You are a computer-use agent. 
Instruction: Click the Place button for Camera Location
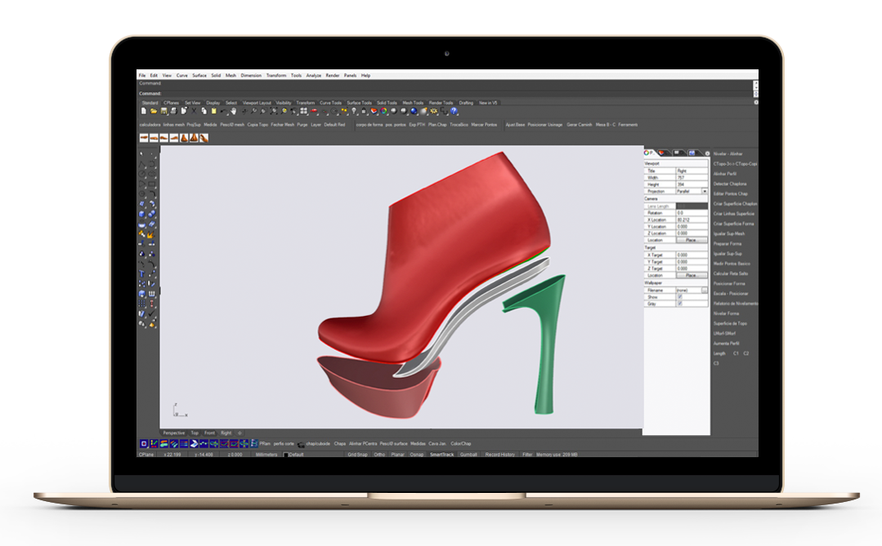pyautogui.click(x=691, y=240)
